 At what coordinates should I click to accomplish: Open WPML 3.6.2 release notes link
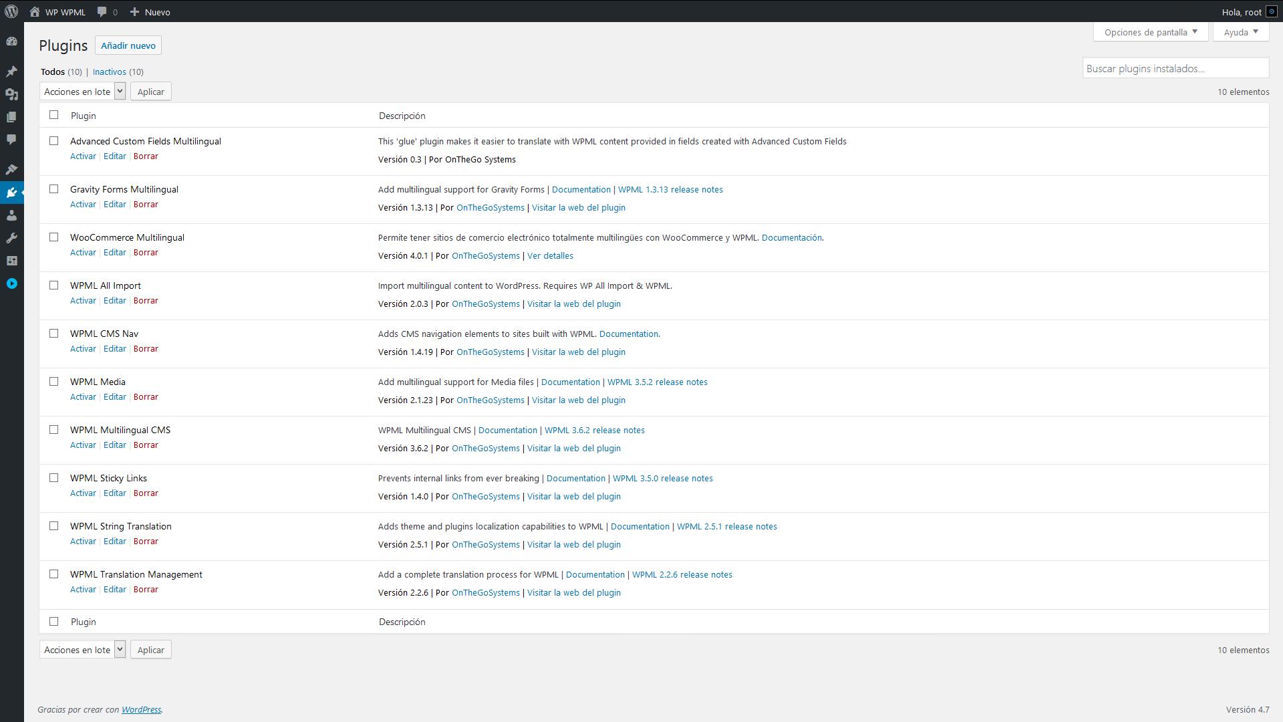point(595,431)
